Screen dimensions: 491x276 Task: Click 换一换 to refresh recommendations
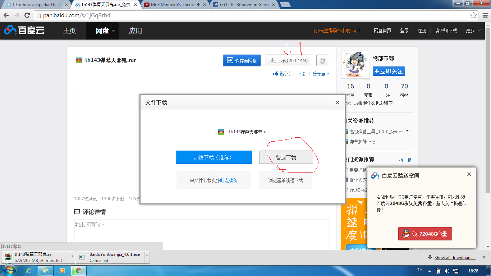coord(405,160)
